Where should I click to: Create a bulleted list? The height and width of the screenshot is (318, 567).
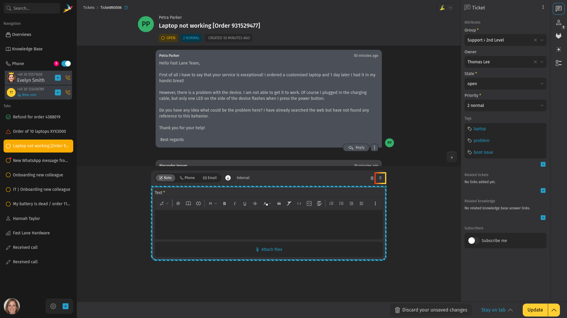coord(341,203)
